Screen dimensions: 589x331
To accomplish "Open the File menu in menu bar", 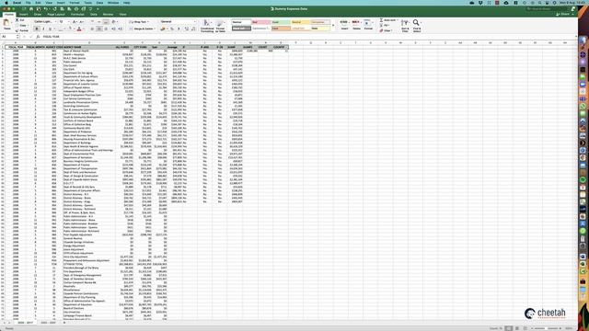I will click(x=28, y=3).
